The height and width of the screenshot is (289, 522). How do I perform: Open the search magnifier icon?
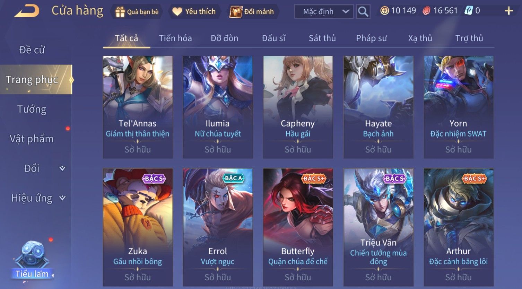pyautogui.click(x=363, y=11)
